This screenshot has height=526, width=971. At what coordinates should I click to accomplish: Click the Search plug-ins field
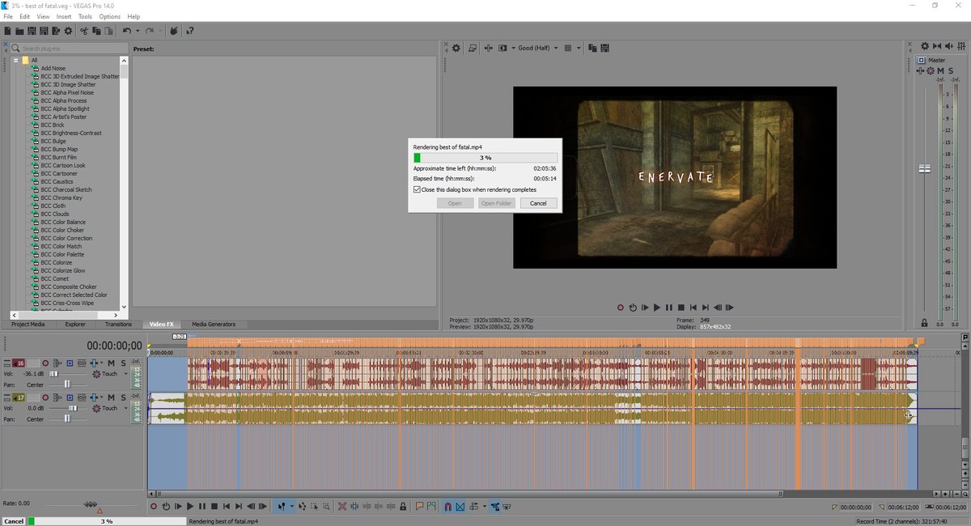tap(70, 49)
